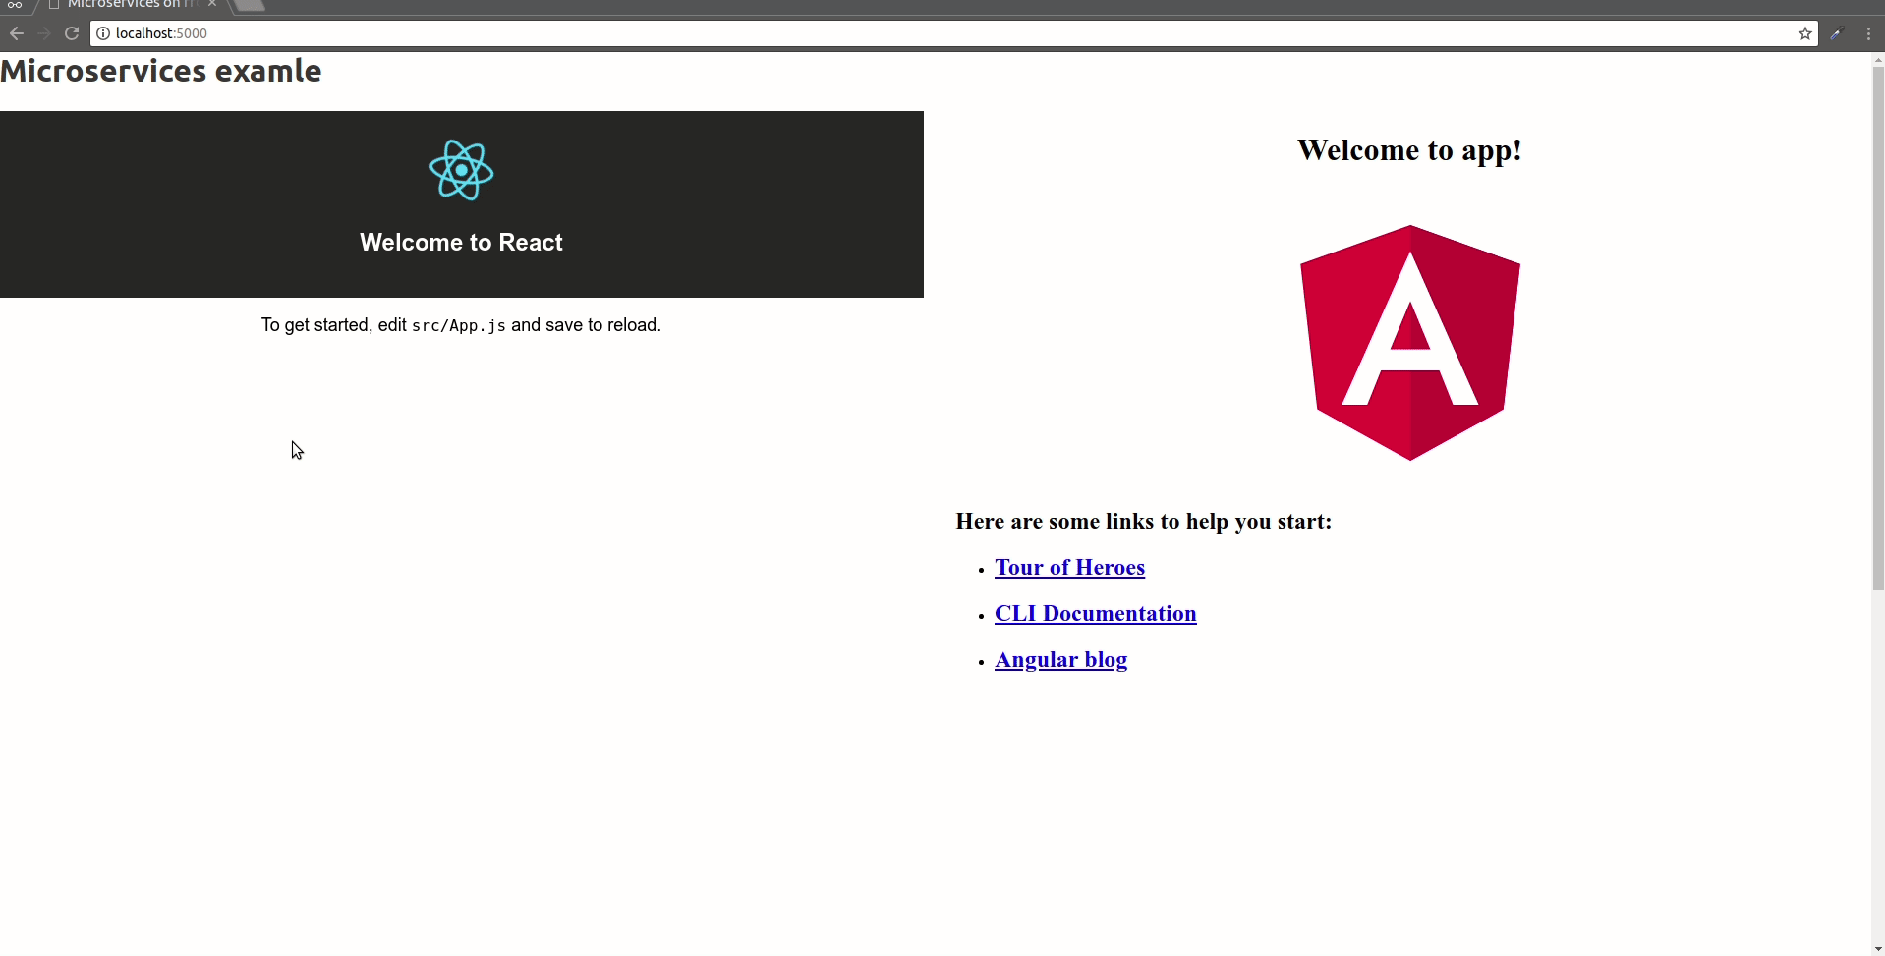Click the 'src/App.js' code text
The height and width of the screenshot is (956, 1885).
click(459, 326)
